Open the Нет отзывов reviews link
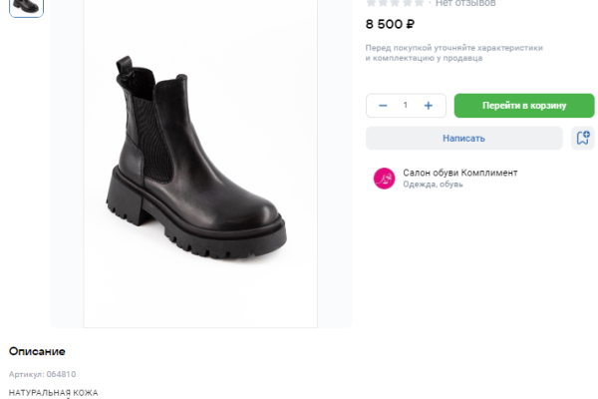 click(x=465, y=3)
